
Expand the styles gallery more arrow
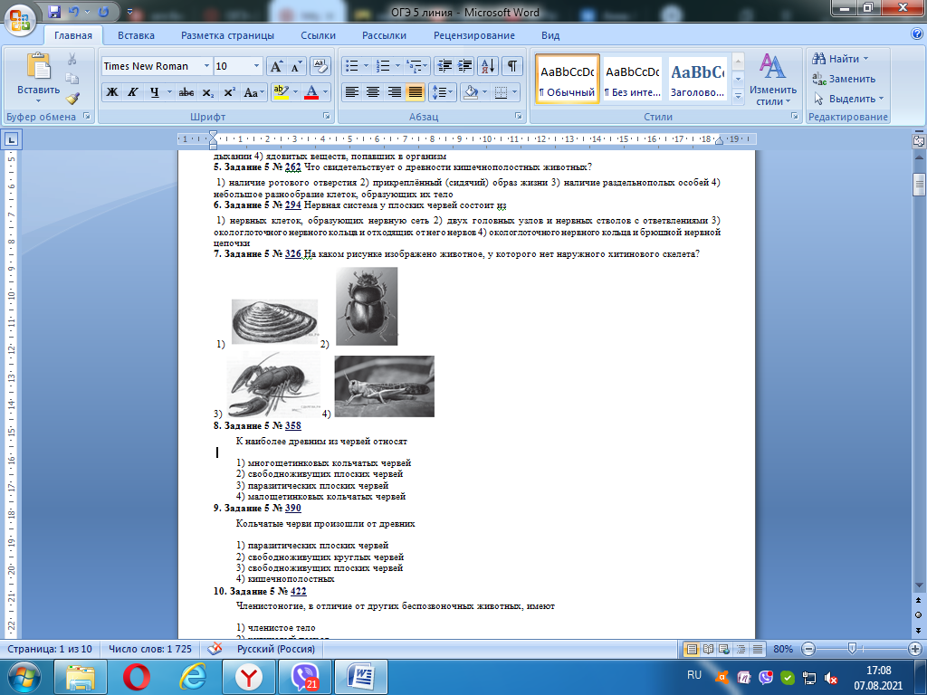(738, 96)
